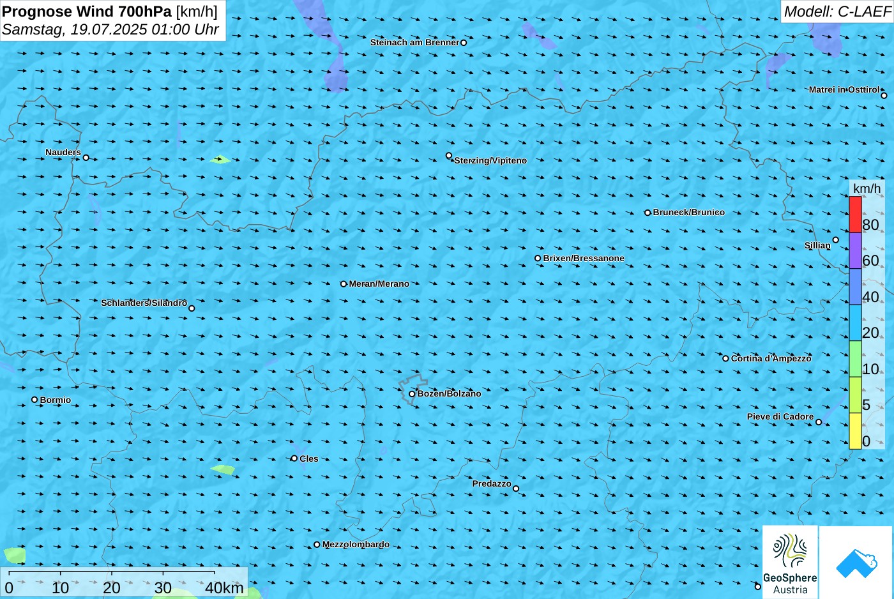Click the 'km/h' legend heading
The width and height of the screenshot is (894, 599).
(867, 188)
